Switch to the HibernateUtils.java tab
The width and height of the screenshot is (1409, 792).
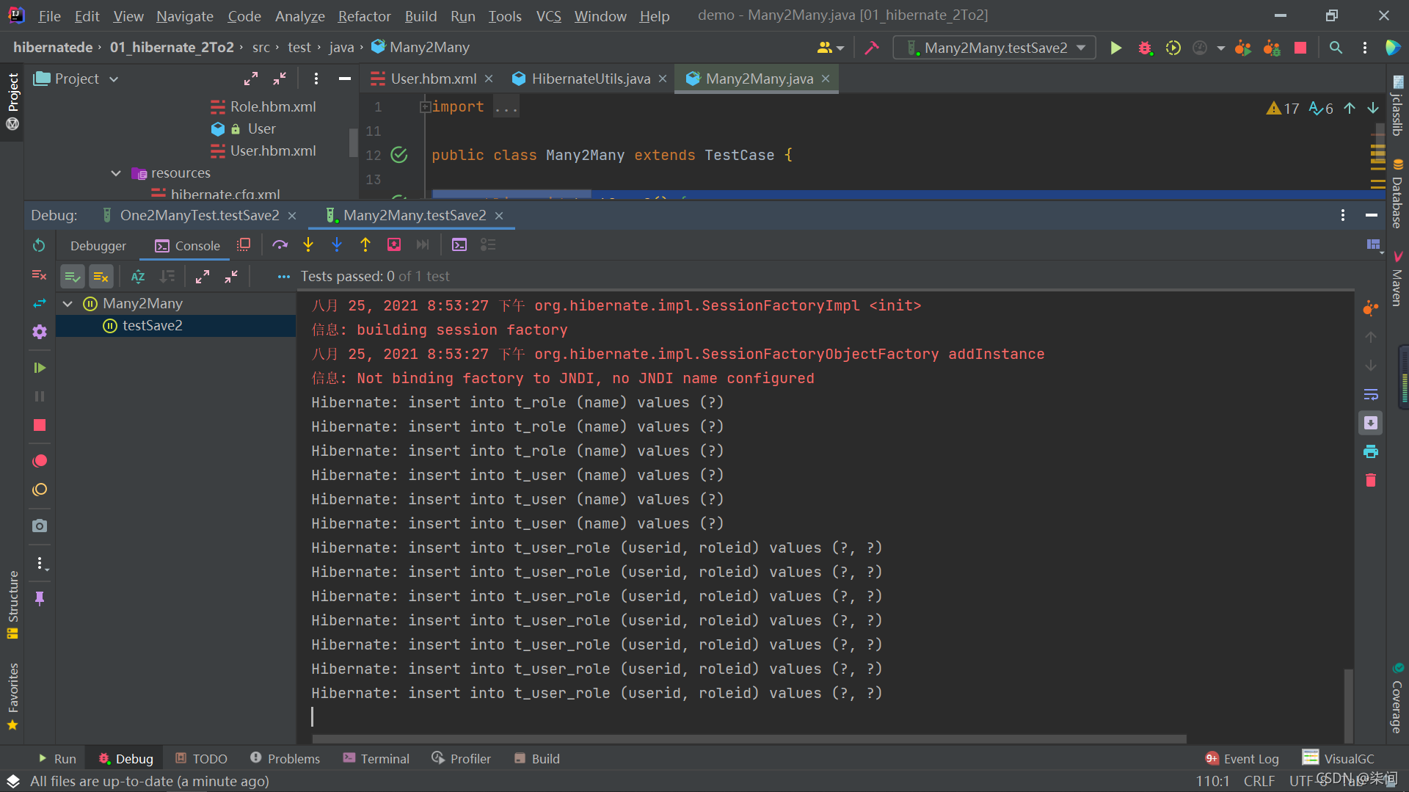click(x=591, y=79)
